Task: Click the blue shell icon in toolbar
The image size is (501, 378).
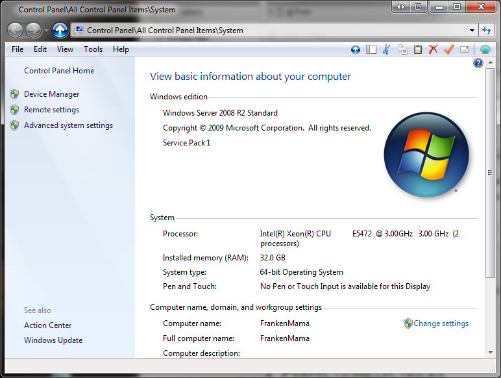Action: click(485, 49)
